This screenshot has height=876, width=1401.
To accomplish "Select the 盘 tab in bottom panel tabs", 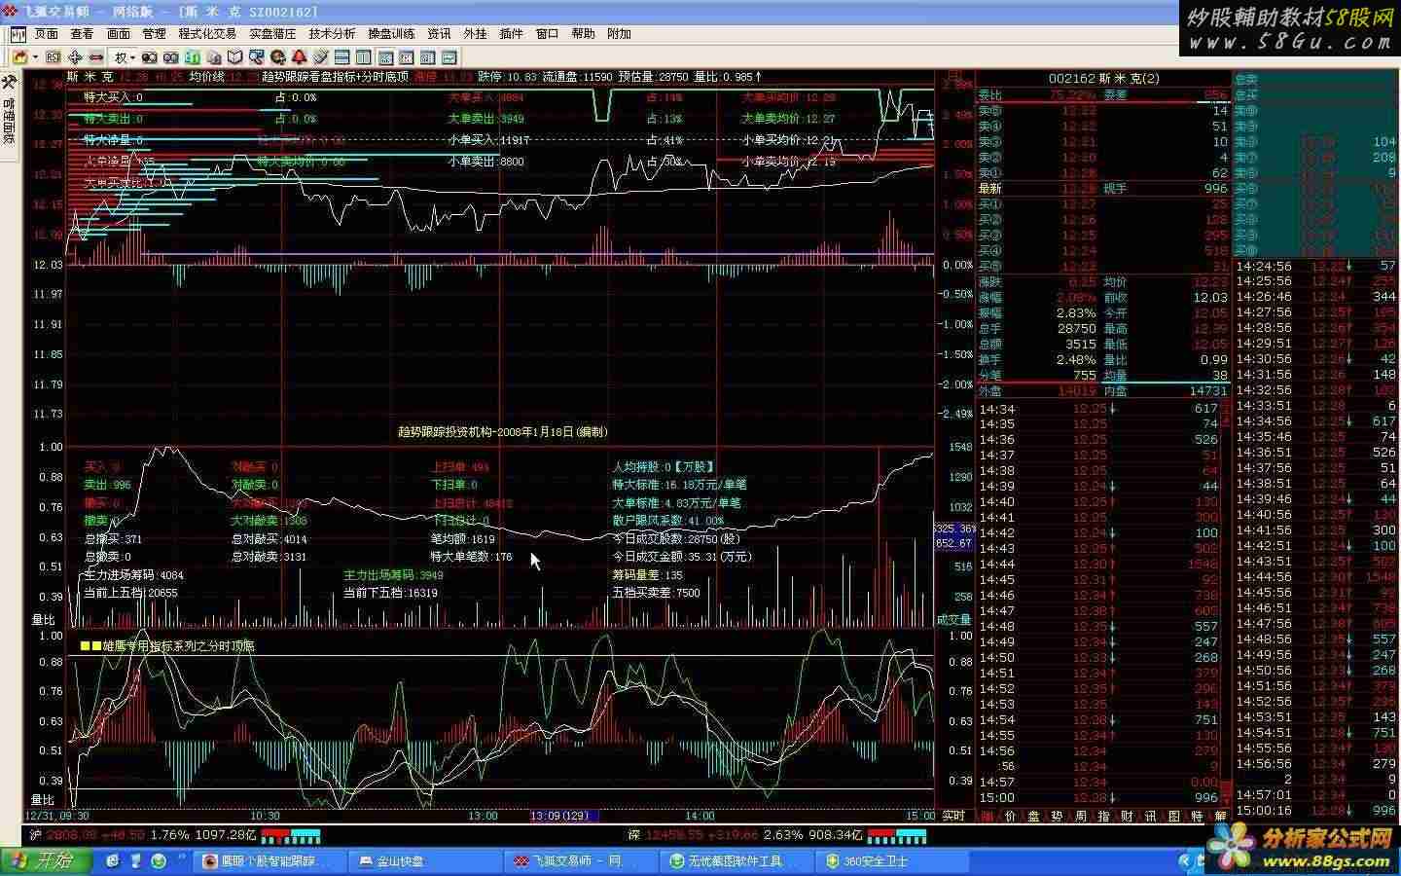I will (x=1034, y=816).
